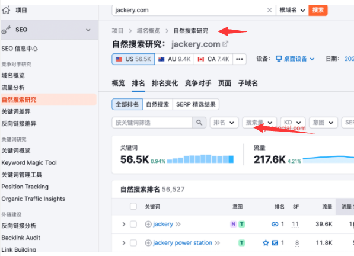Open the 根域名 dropdown

(x=292, y=10)
